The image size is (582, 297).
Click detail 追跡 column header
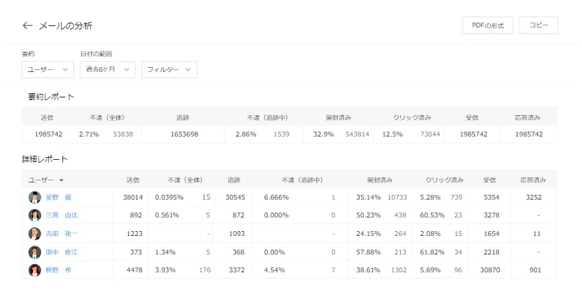pos(234,180)
